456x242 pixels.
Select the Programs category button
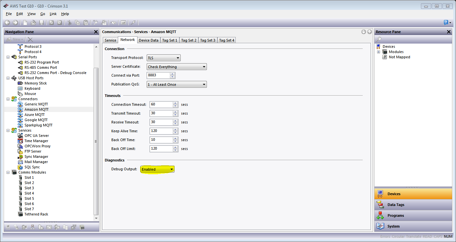click(413, 215)
